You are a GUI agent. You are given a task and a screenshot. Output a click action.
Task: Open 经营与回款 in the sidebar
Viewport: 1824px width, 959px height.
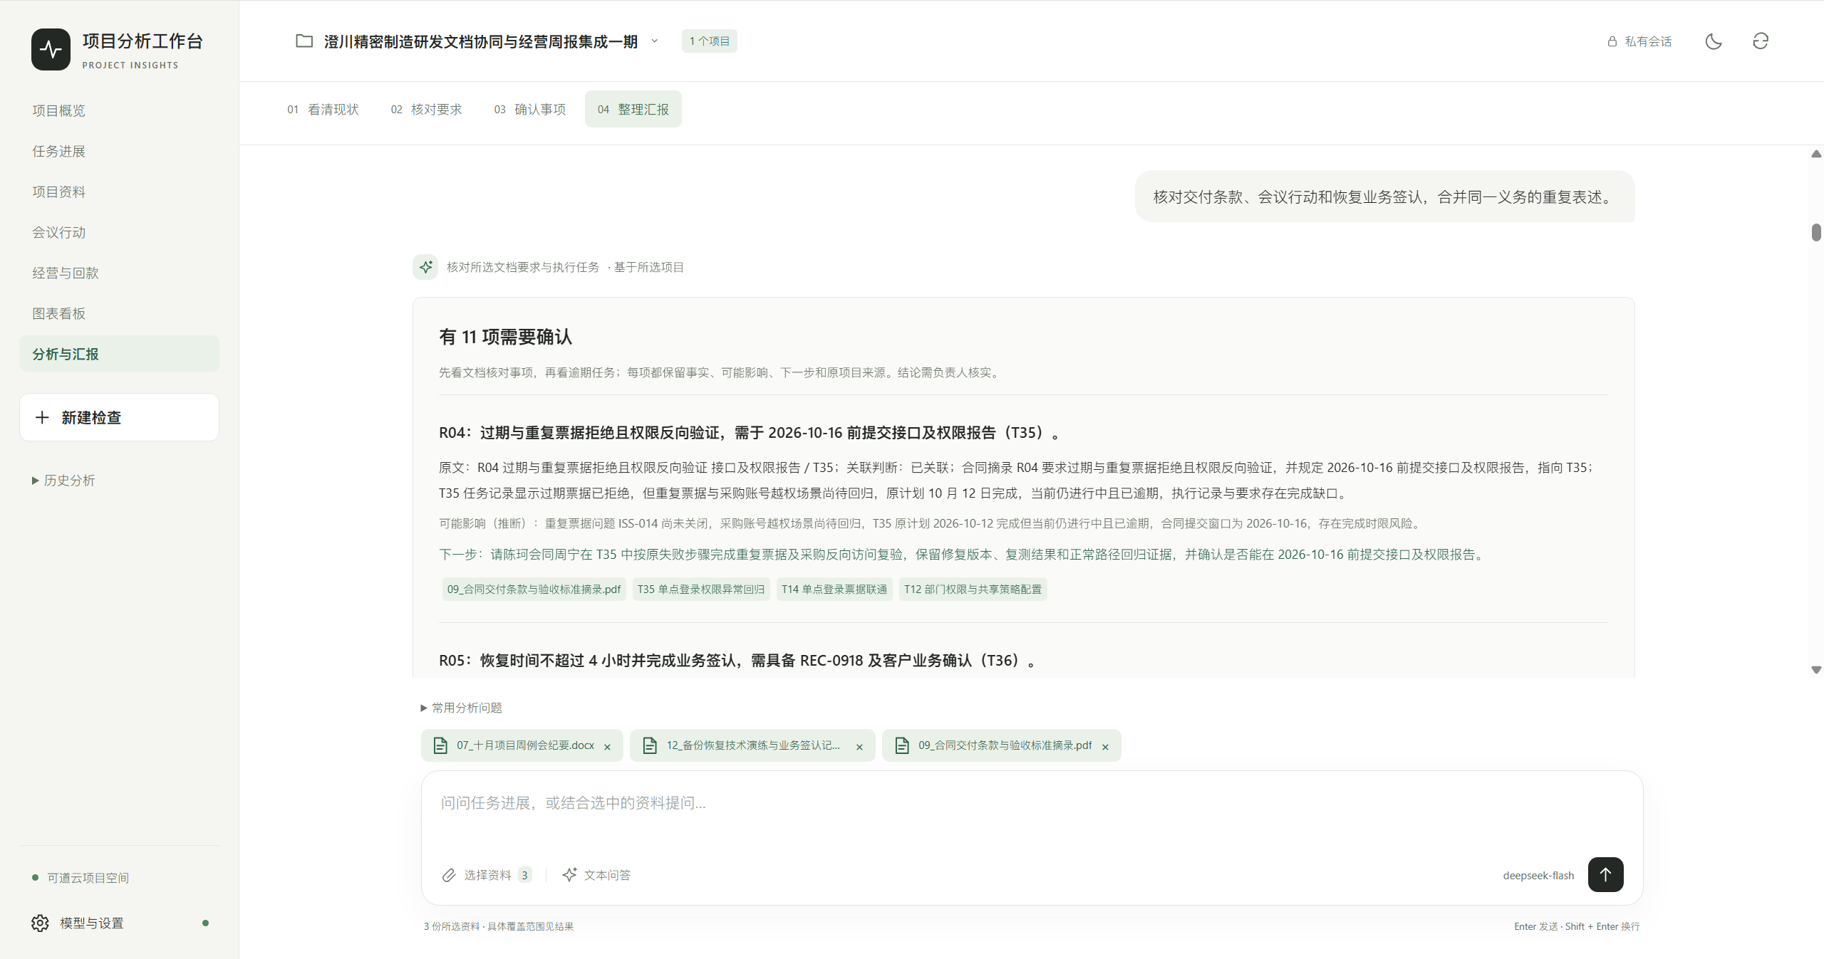119,273
